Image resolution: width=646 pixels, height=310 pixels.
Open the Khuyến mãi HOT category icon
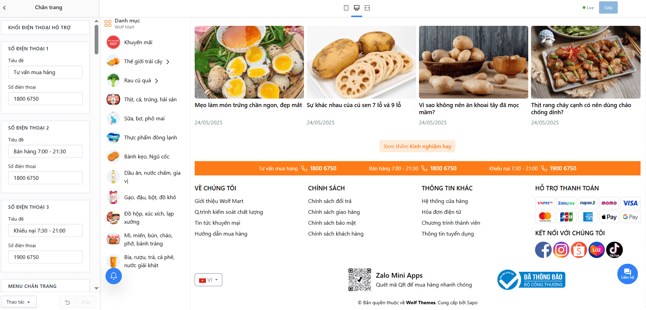(113, 42)
